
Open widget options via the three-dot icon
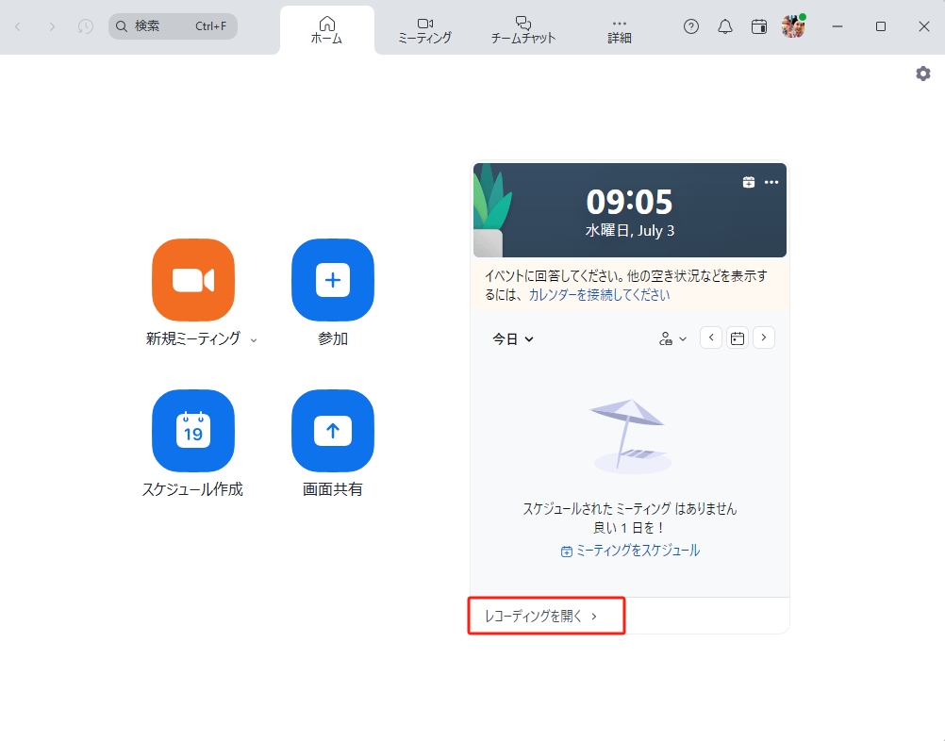coord(771,182)
